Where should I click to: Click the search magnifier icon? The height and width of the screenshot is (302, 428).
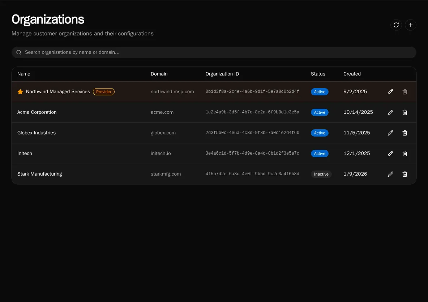[19, 52]
